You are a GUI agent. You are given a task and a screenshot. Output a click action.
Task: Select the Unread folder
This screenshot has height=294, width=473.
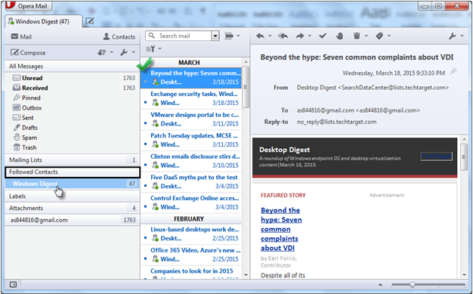pyautogui.click(x=73, y=78)
